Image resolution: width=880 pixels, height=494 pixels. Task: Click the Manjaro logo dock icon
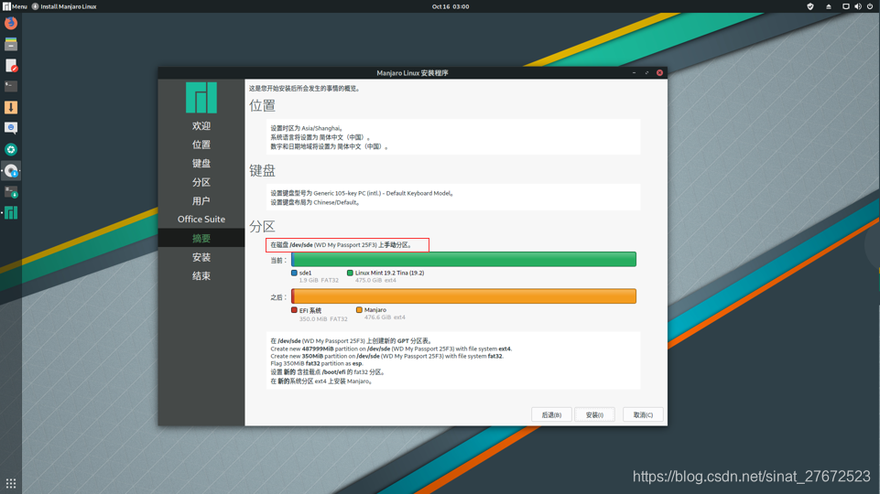pos(11,212)
